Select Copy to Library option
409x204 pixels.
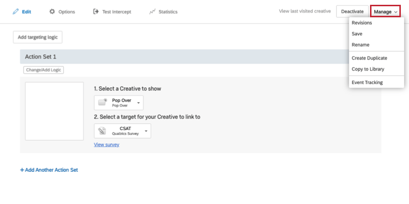click(368, 69)
